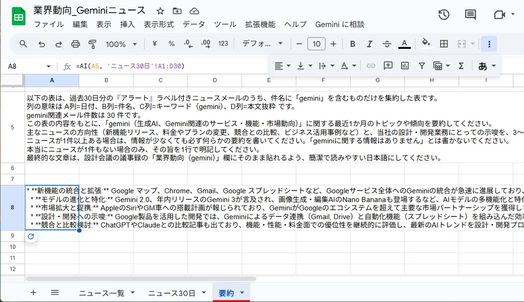The image size is (524, 302).
Task: Activate paint format tool
Action: pyautogui.click(x=93, y=44)
